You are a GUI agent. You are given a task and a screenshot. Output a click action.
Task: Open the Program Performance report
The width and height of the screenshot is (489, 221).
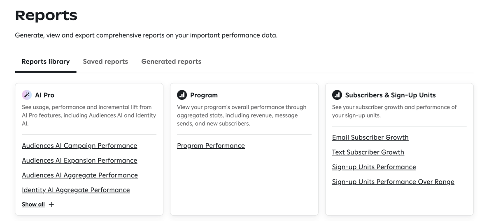[x=211, y=146]
